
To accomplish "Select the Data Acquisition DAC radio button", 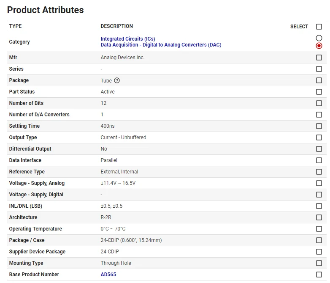I will click(x=319, y=46).
